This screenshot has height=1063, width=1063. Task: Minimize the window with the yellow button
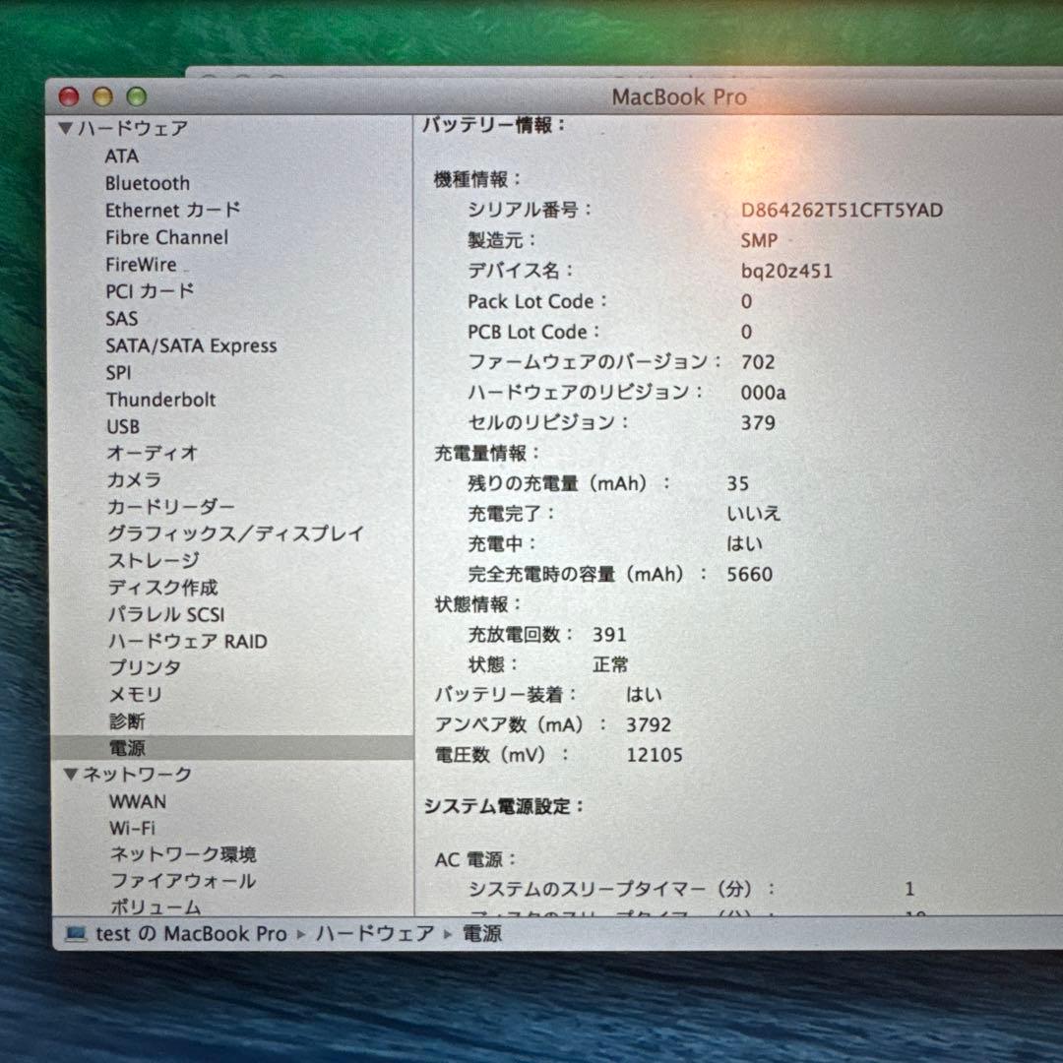tap(103, 96)
